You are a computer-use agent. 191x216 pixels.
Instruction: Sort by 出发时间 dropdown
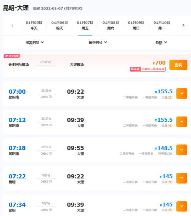(35, 43)
